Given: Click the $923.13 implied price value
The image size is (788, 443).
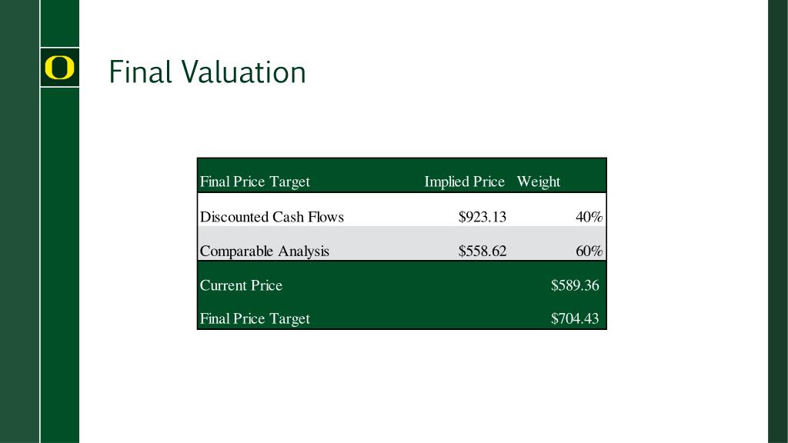Looking at the screenshot, I should [482, 217].
